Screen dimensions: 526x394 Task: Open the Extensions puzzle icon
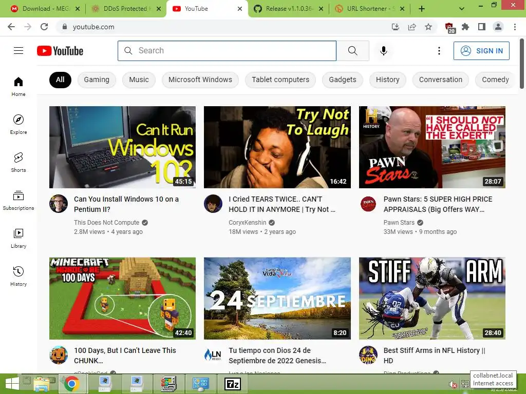click(x=465, y=27)
